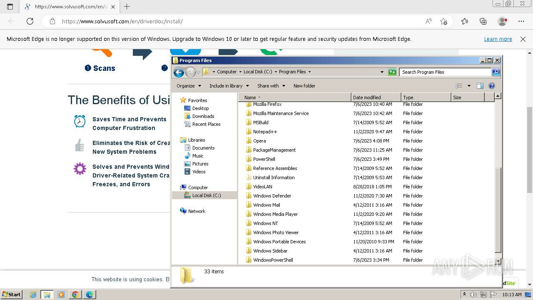Select Network in navigation pane
This screenshot has height=300, width=533.
[x=197, y=211]
